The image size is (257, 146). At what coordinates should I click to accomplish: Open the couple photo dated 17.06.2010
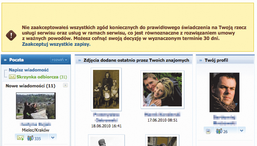coord(162,90)
